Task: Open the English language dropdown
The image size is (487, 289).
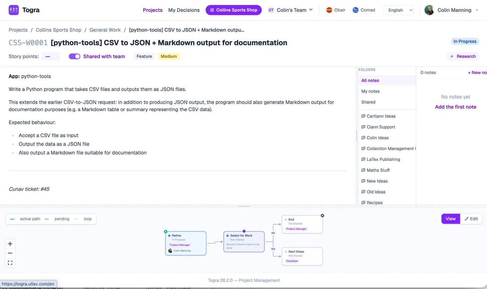Action: point(399,10)
